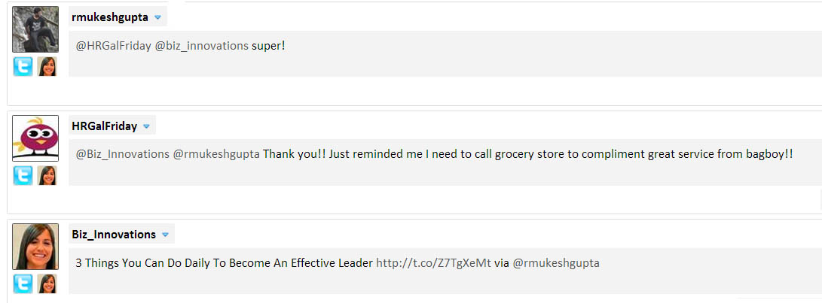Click @HRGalFriday mention in first tweet

point(114,46)
